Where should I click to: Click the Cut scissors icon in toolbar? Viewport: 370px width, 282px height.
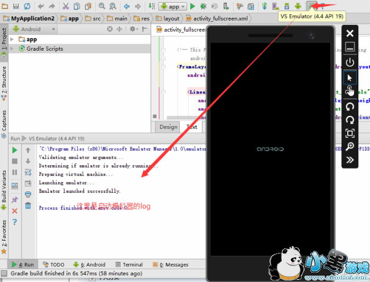tap(66, 6)
